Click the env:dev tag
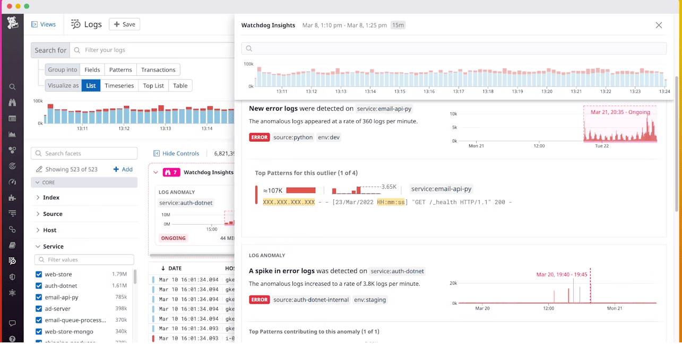This screenshot has height=344, width=682. [330, 137]
